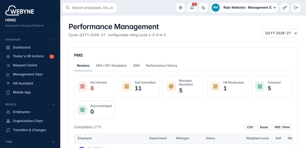Click the Employee column header
306x148 pixels.
(x=85, y=138)
